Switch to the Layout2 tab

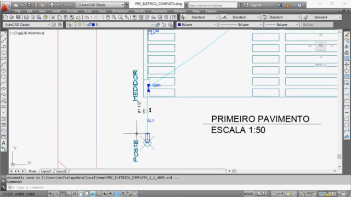pos(61,171)
